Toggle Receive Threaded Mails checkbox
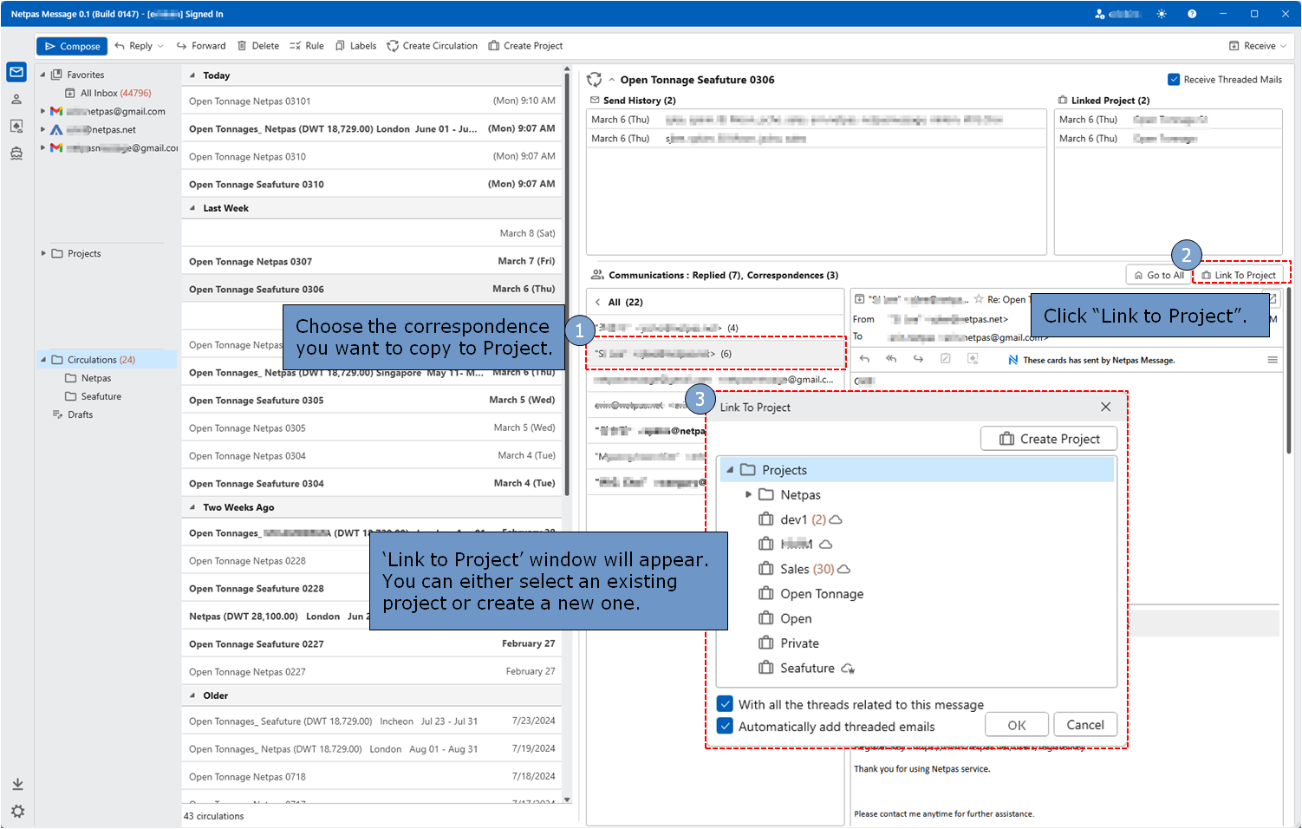 click(1174, 80)
